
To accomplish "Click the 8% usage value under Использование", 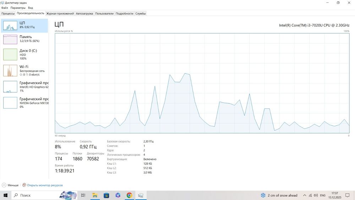I will (x=58, y=147).
